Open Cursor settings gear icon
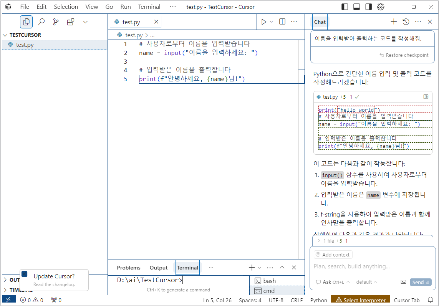This screenshot has height=306, width=439. (381, 7)
